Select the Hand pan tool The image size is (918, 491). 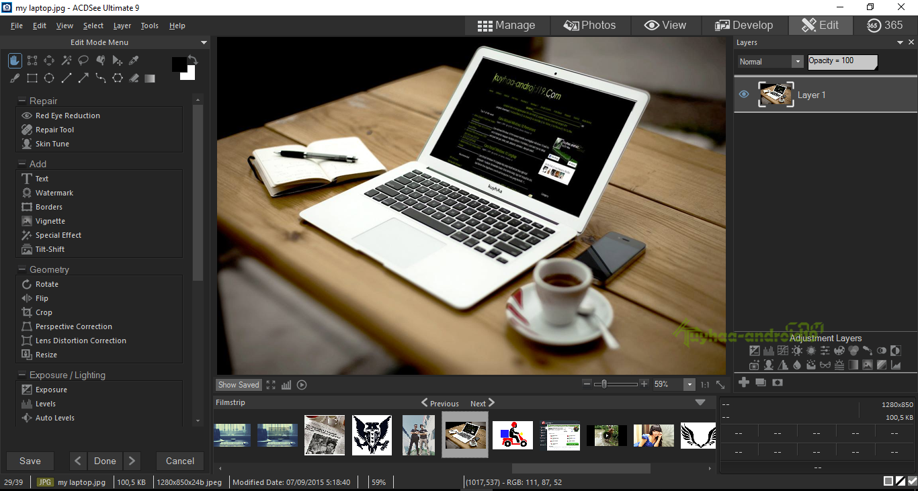tap(15, 61)
